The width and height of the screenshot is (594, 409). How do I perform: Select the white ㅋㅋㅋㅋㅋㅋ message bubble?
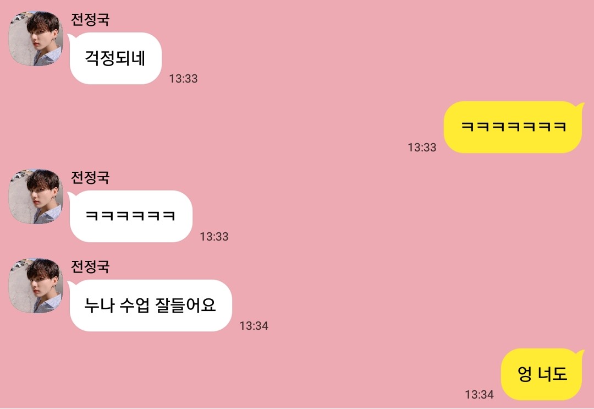click(130, 216)
